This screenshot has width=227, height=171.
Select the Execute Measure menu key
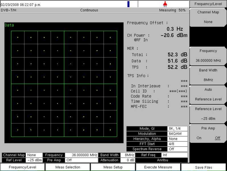(158, 167)
